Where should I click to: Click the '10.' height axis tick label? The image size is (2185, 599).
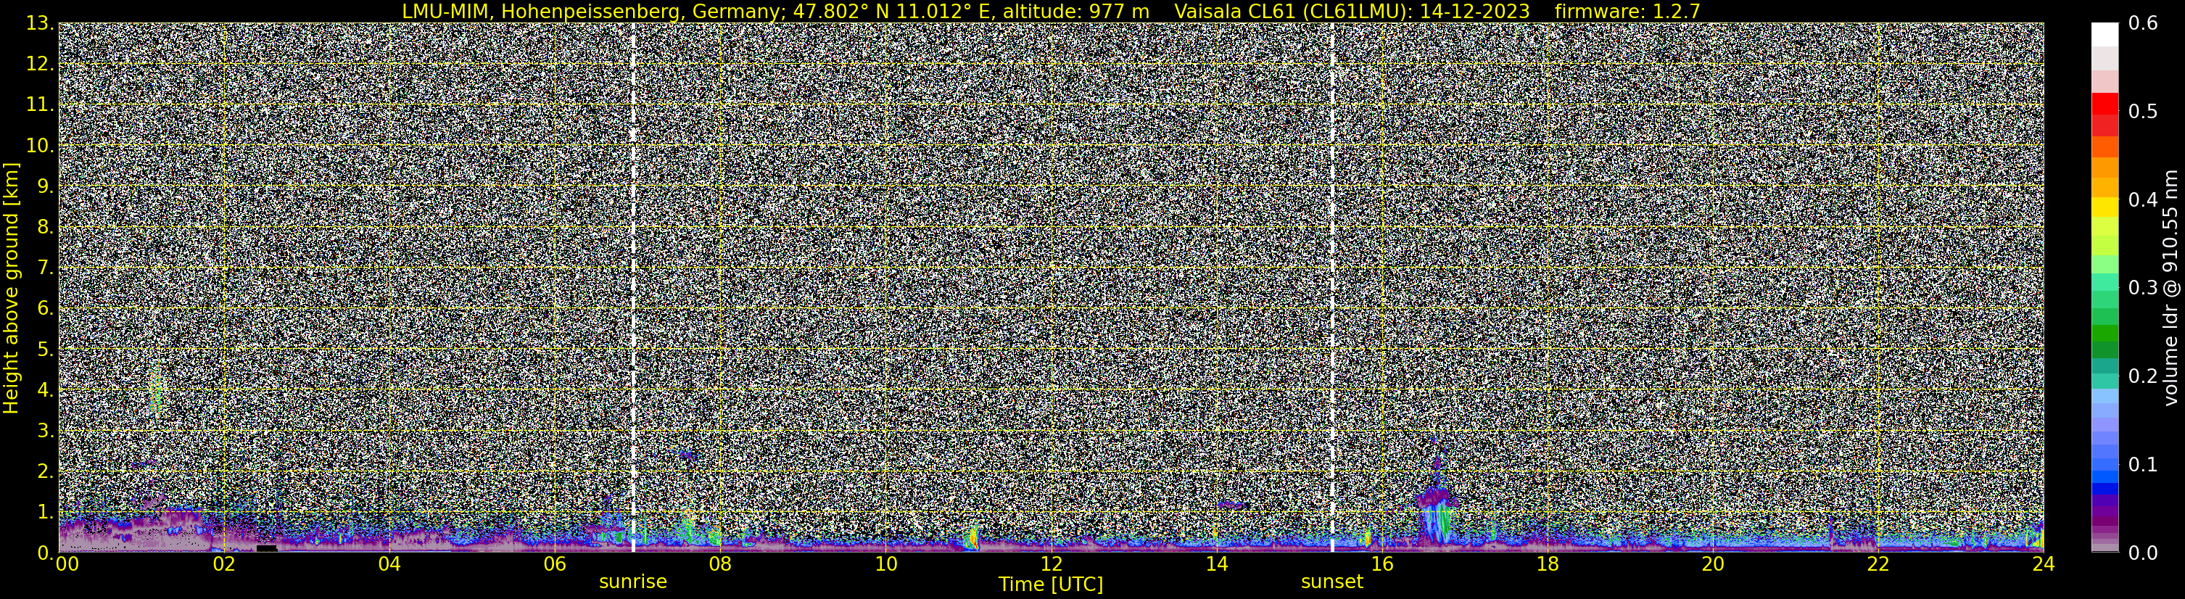(40, 146)
